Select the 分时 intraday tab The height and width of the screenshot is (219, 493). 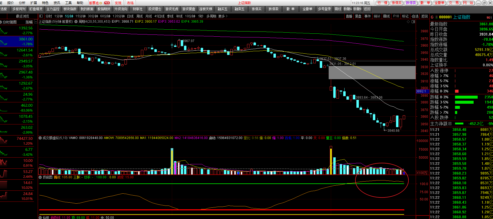tap(49, 16)
